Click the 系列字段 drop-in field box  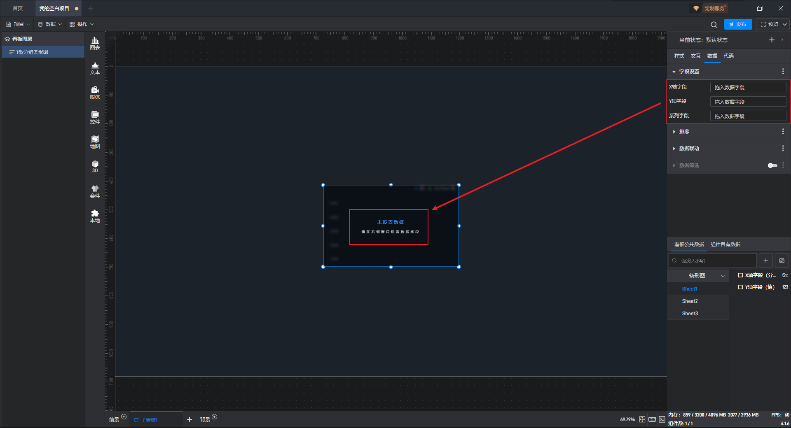748,116
